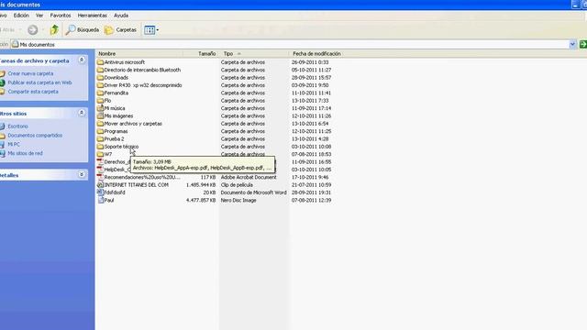The height and width of the screenshot is (330, 587).
Task: Click the 1.485.944 KB size value
Action: (x=201, y=185)
